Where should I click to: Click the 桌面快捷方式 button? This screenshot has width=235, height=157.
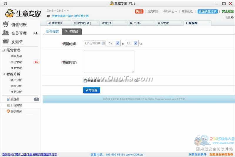coord(208,11)
